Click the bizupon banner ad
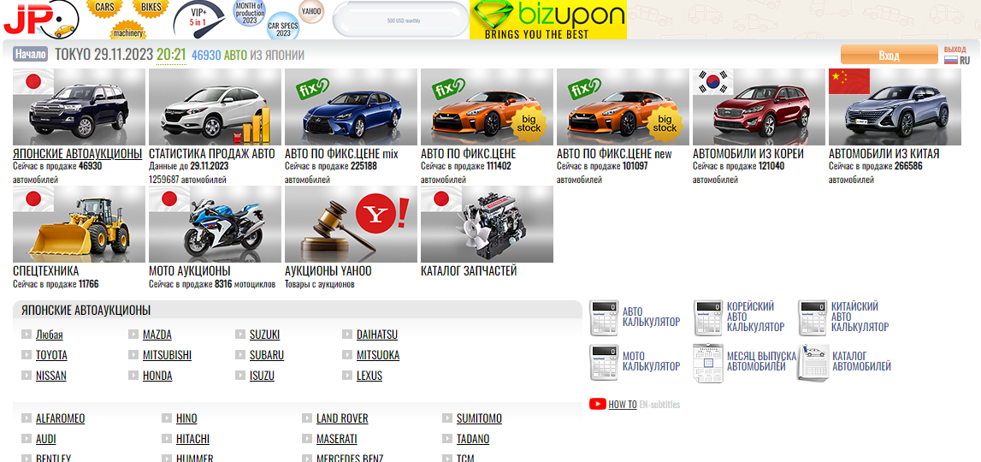This screenshot has width=981, height=462. 548,20
